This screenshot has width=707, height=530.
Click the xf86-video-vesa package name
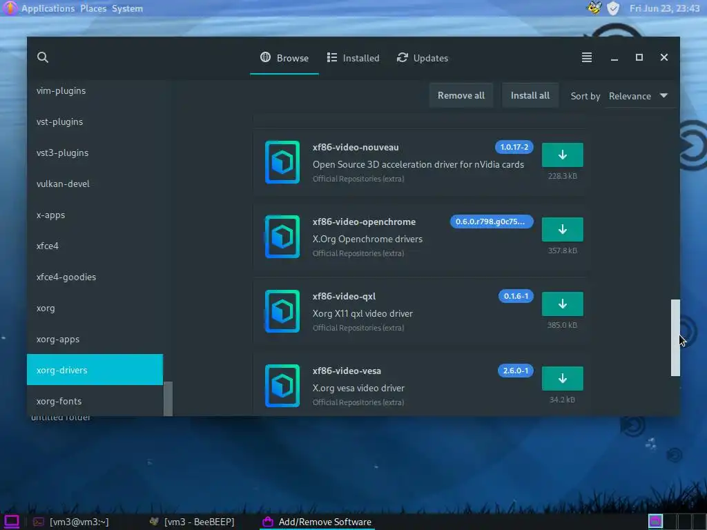[347, 371]
